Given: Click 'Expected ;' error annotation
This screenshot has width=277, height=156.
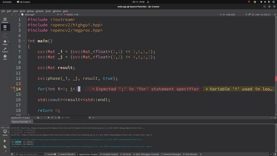Looking at the screenshot, I should pos(145,89).
